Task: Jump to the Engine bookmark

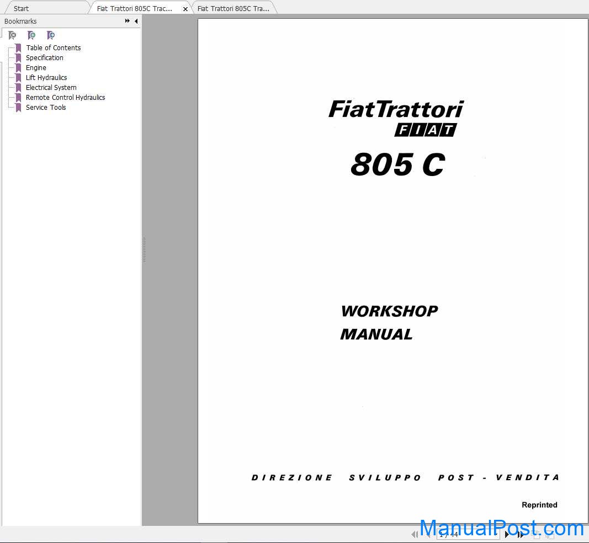Action: tap(36, 67)
